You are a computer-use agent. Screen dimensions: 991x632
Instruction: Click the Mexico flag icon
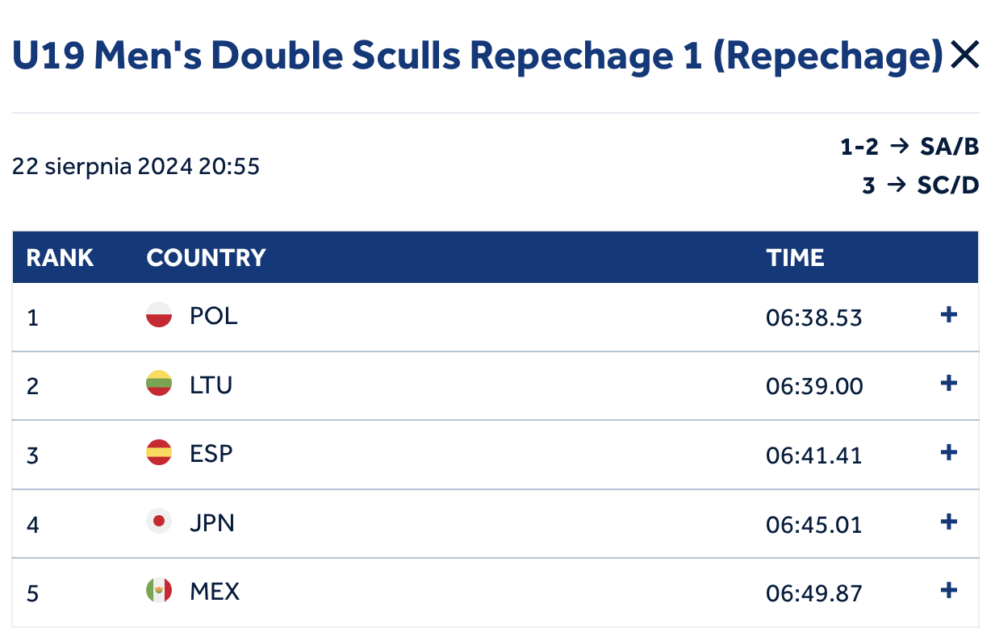[x=159, y=591]
